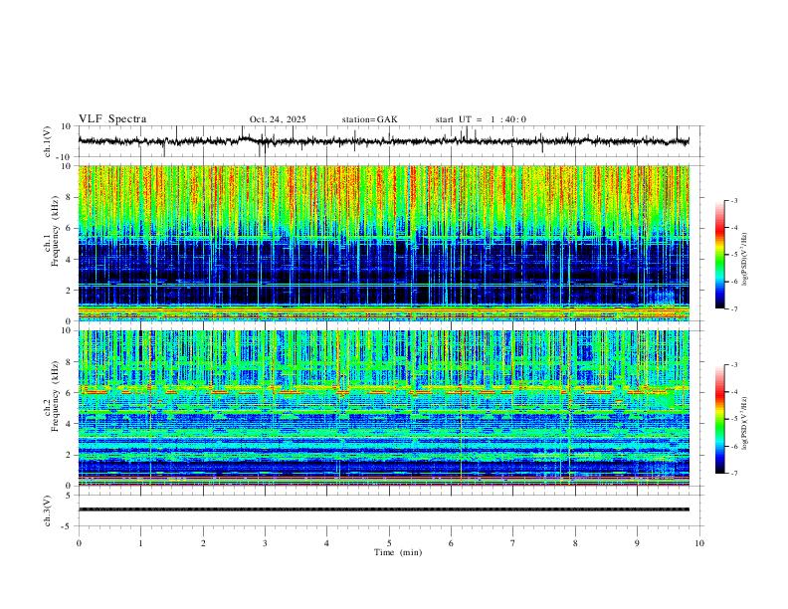Image resolution: width=788 pixels, height=609 pixels.
Task: Click the date 'Oct. 24, 2025'
Action: (x=278, y=119)
